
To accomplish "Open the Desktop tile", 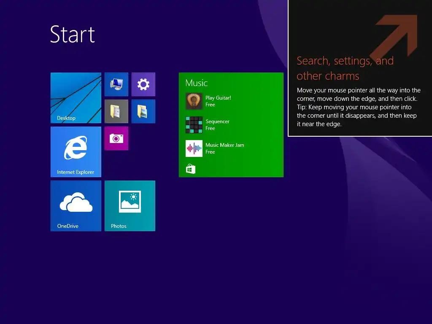I will point(76,98).
